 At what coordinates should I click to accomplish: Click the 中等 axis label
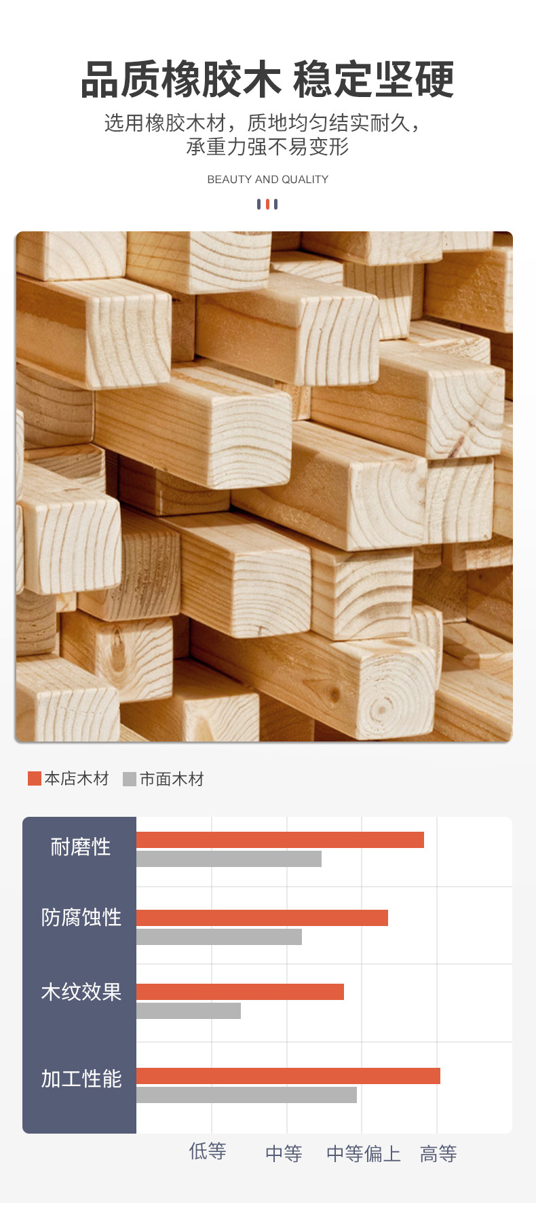pyautogui.click(x=284, y=1153)
